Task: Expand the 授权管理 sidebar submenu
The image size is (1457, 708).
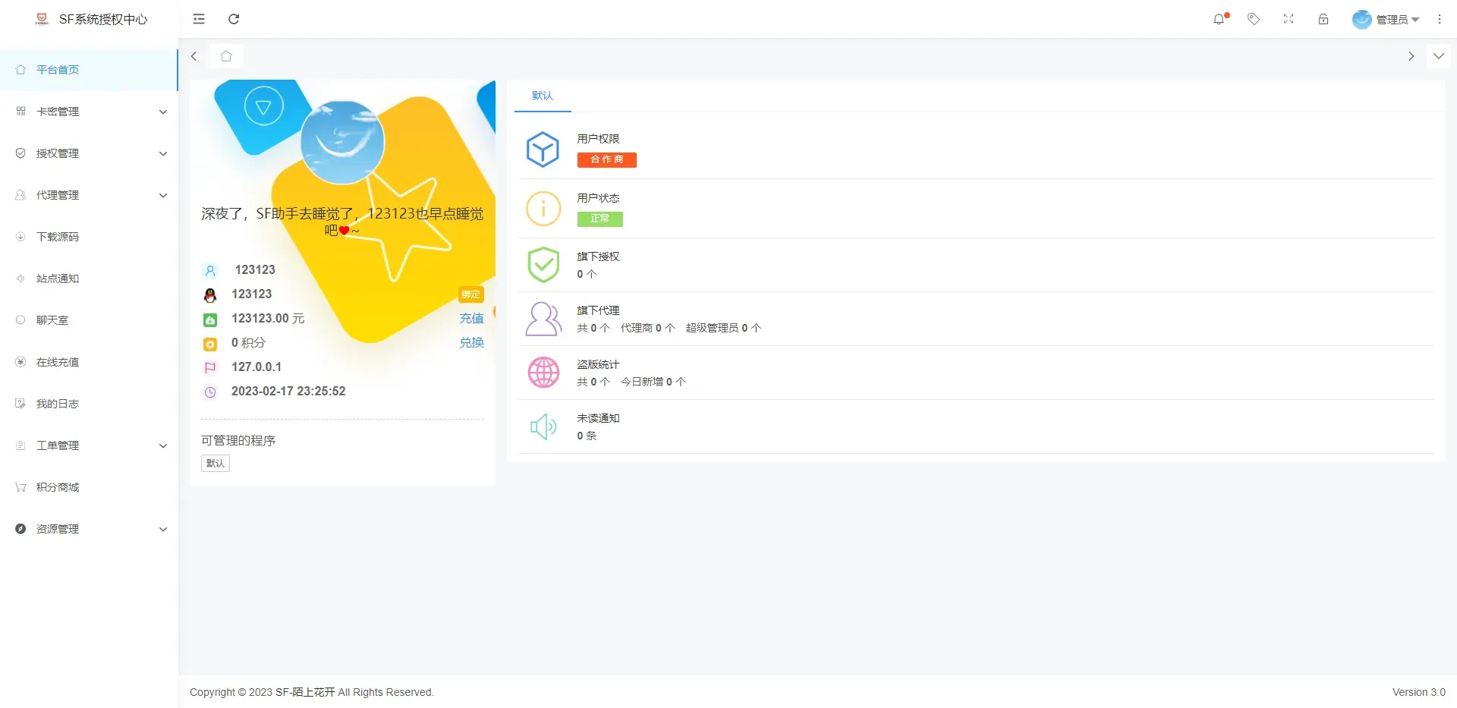Action: (89, 153)
